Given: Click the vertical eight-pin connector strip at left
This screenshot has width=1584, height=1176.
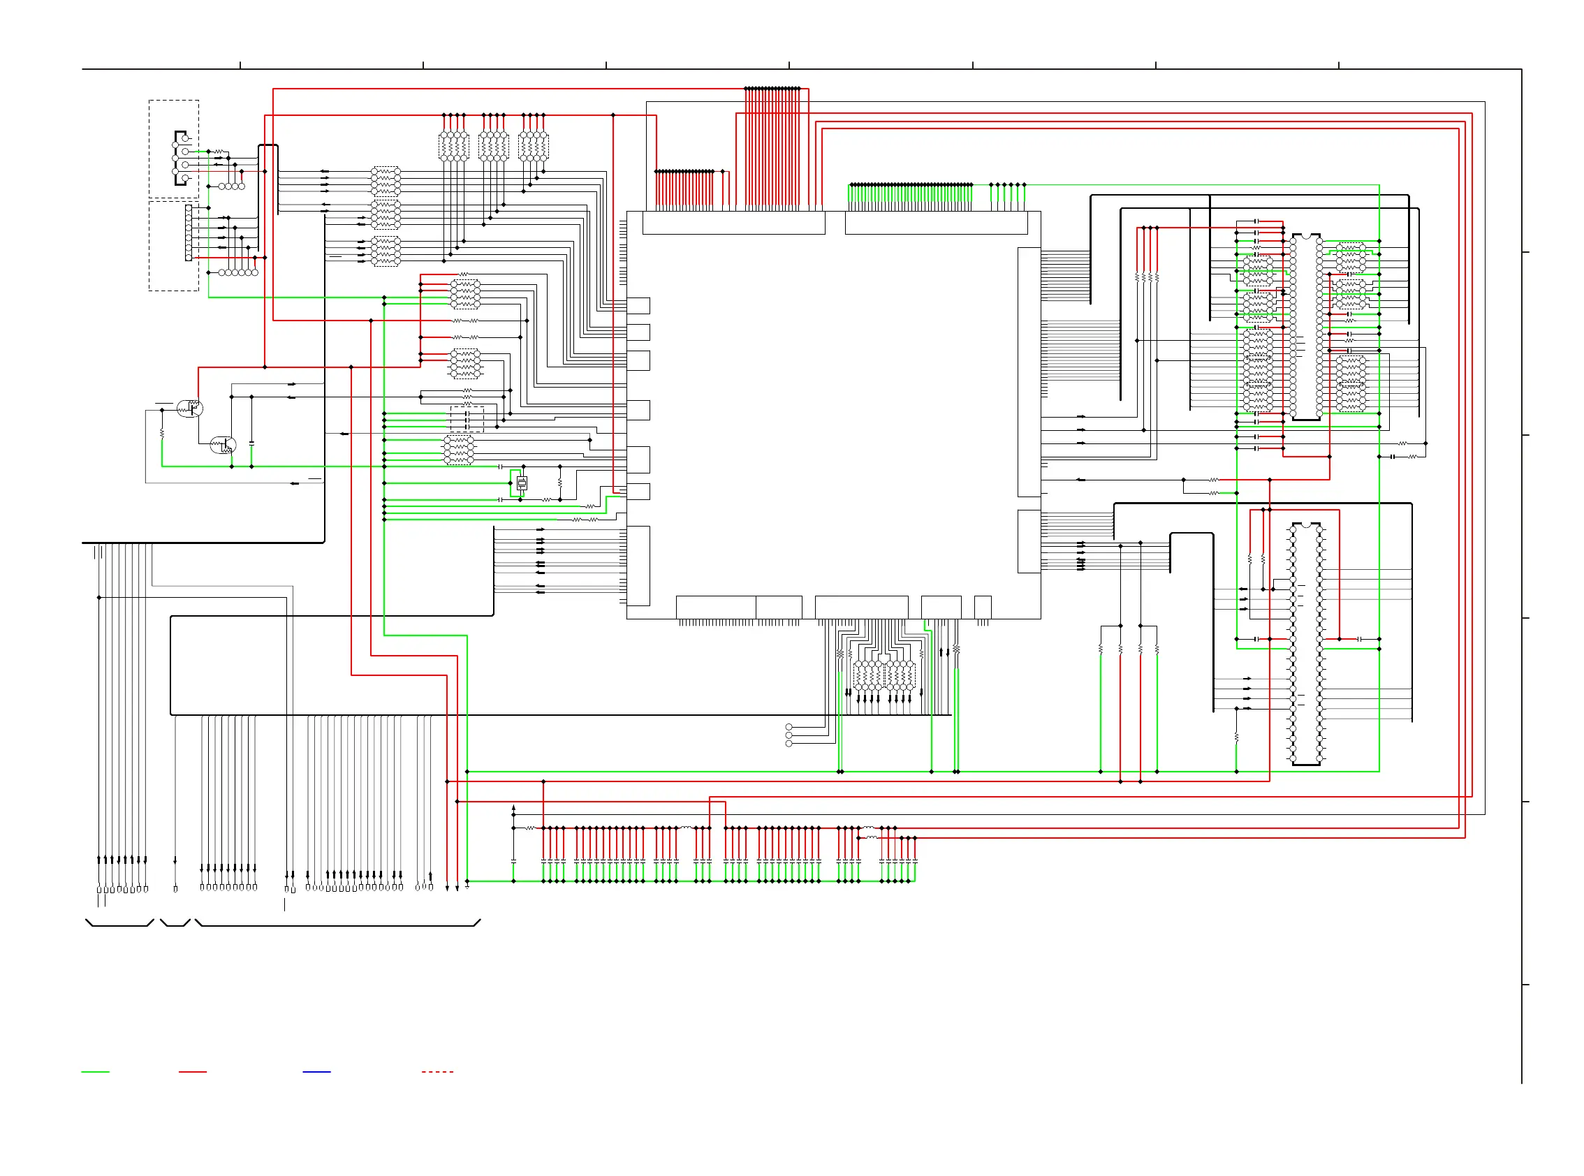Looking at the screenshot, I should 189,233.
